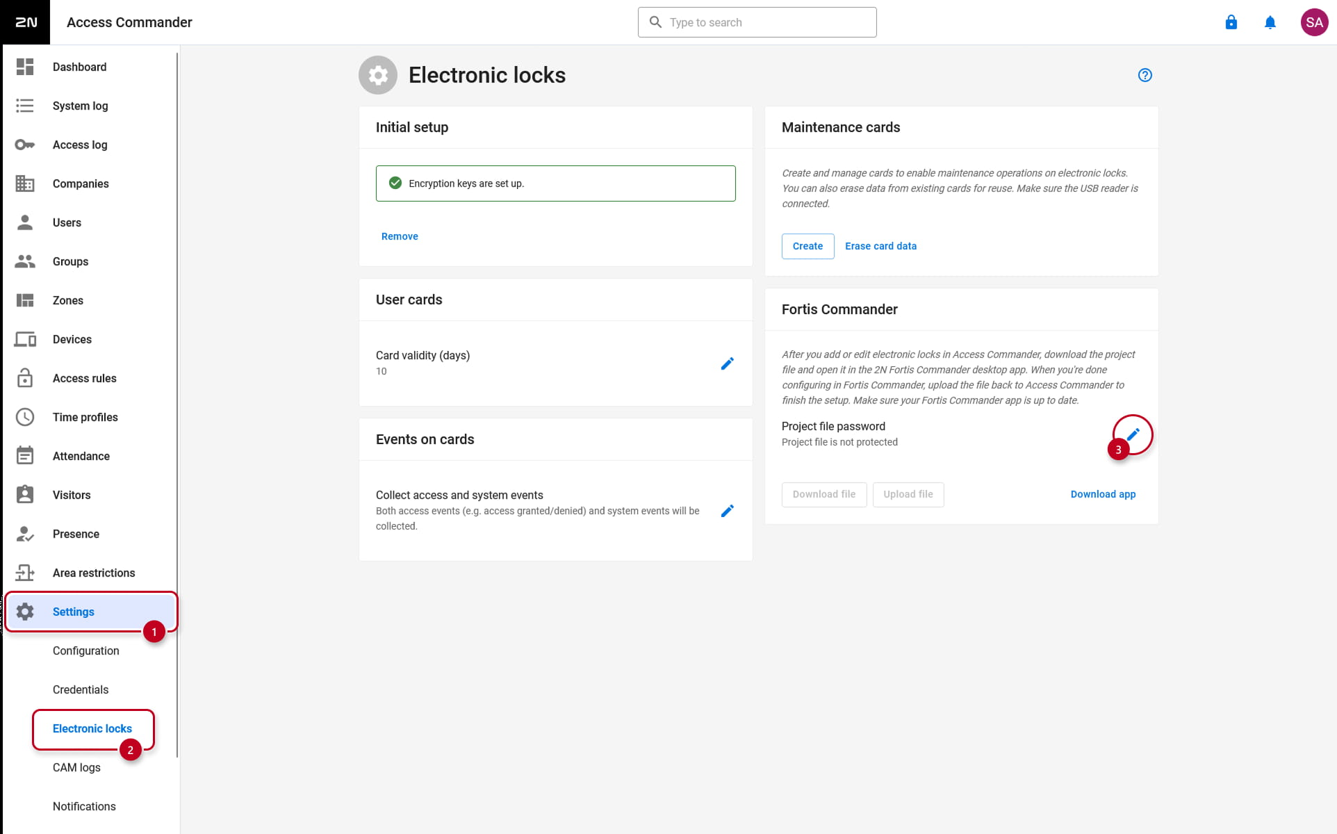Click the System log list icon
This screenshot has width=1337, height=834.
[x=25, y=106]
